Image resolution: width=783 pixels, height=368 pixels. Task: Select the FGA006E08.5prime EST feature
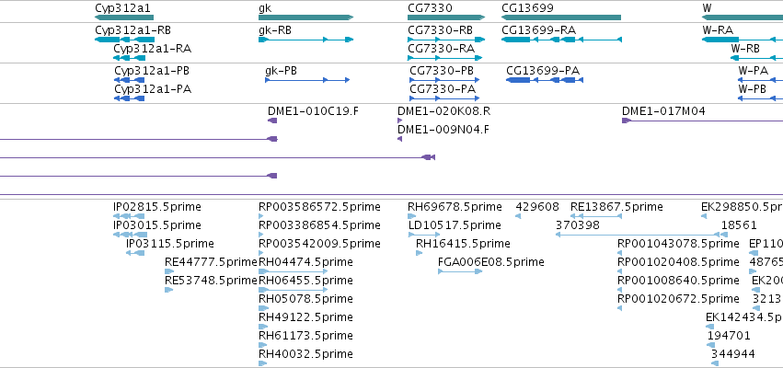(x=460, y=271)
